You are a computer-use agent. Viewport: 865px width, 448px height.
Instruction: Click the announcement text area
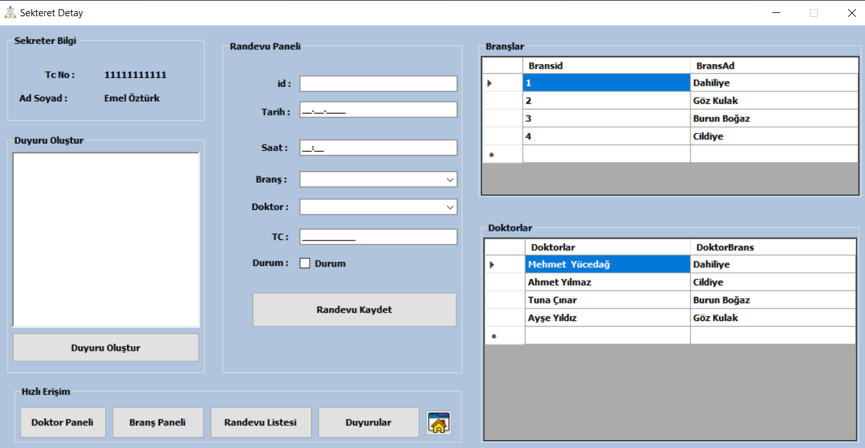click(x=106, y=239)
